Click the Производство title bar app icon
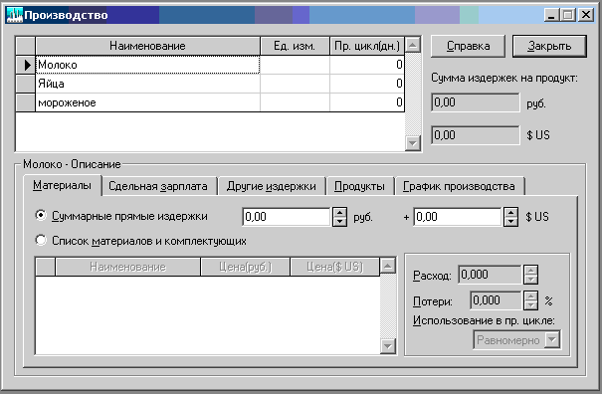The width and height of the screenshot is (602, 394). 15,15
